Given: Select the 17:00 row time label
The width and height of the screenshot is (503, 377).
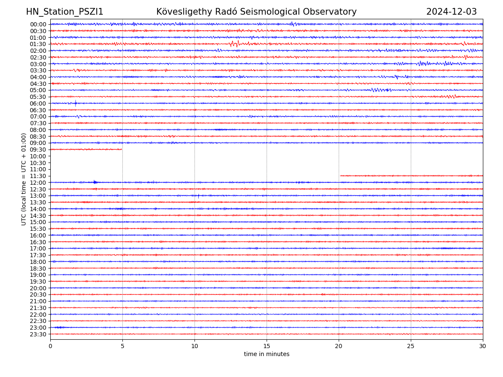Looking at the screenshot, I should click(38, 248).
